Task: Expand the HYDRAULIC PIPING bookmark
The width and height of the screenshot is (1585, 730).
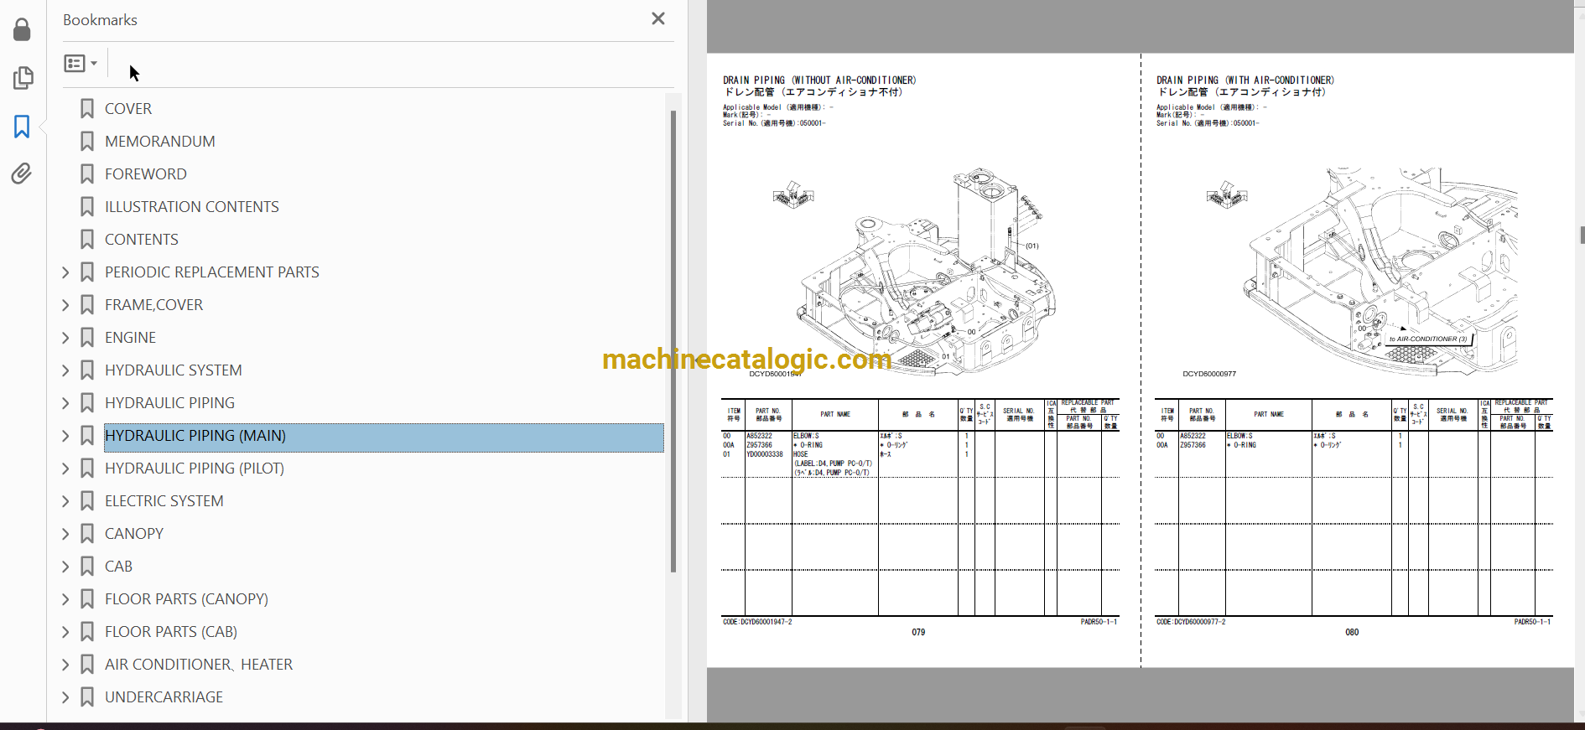Action: tap(65, 403)
